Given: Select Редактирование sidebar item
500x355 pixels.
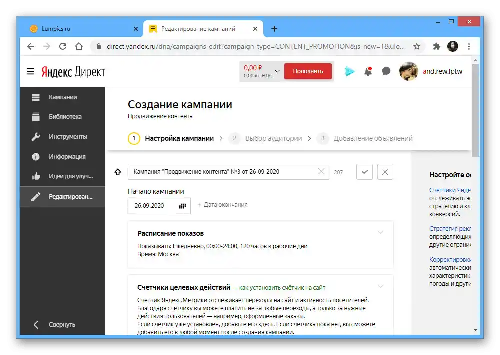Looking at the screenshot, I should point(63,197).
